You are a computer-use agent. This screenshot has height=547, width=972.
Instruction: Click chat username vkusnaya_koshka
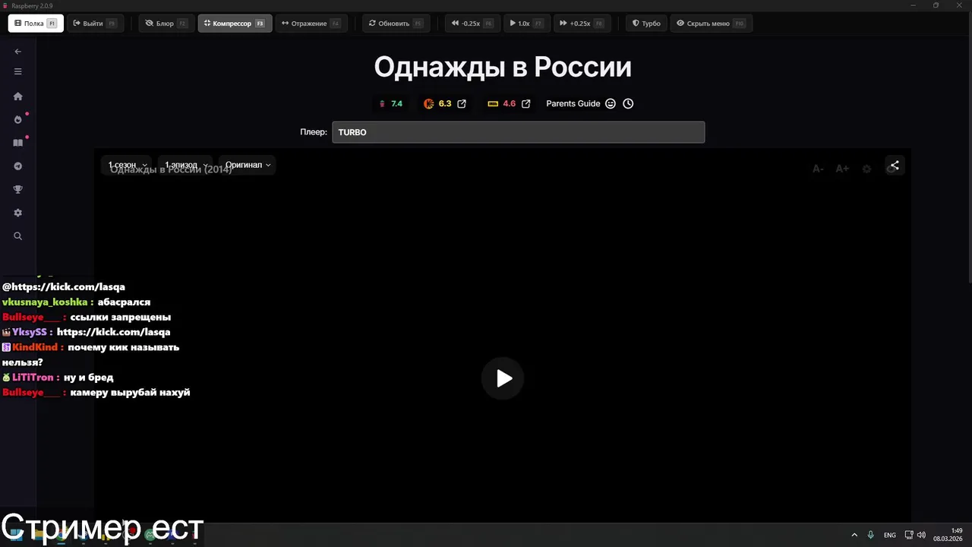click(45, 302)
